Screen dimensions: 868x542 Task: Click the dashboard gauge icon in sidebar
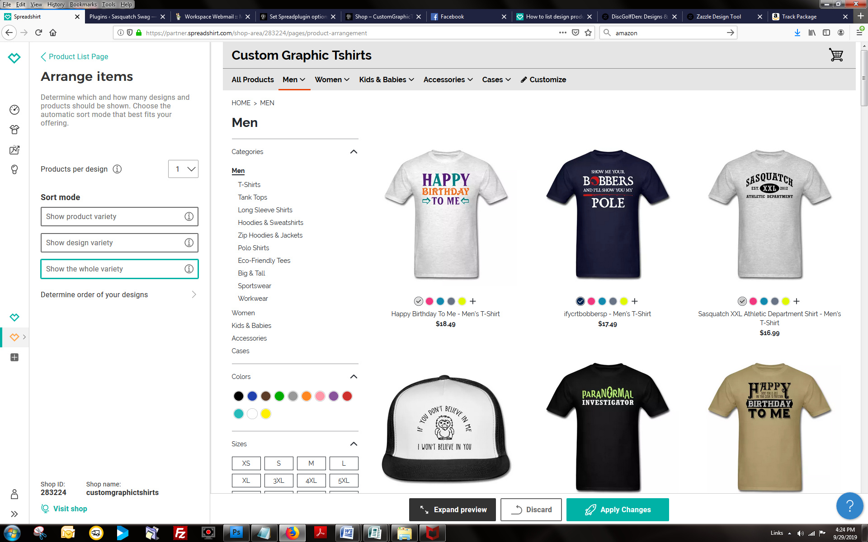pos(14,110)
